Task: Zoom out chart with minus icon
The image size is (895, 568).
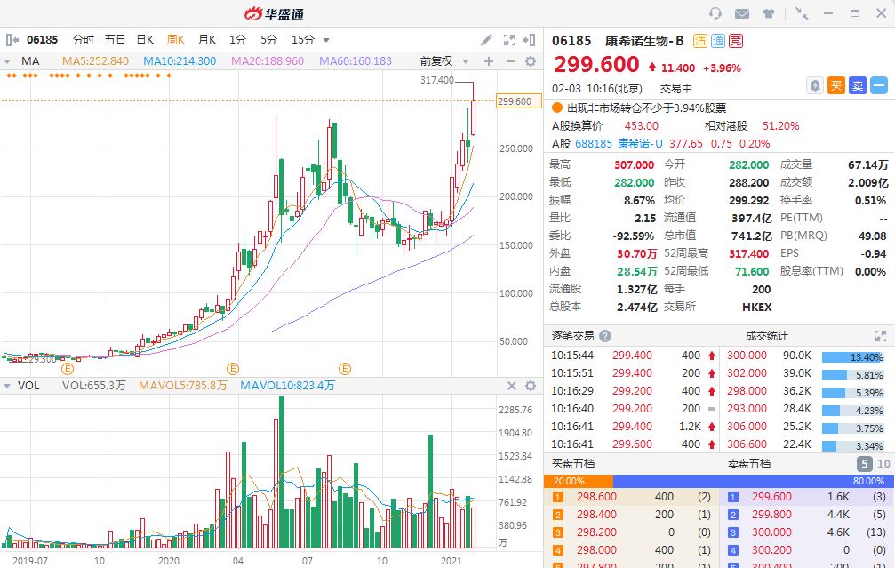Action: 510,61
